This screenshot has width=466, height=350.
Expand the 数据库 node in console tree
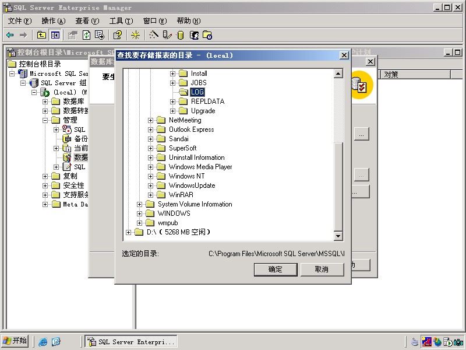45,101
